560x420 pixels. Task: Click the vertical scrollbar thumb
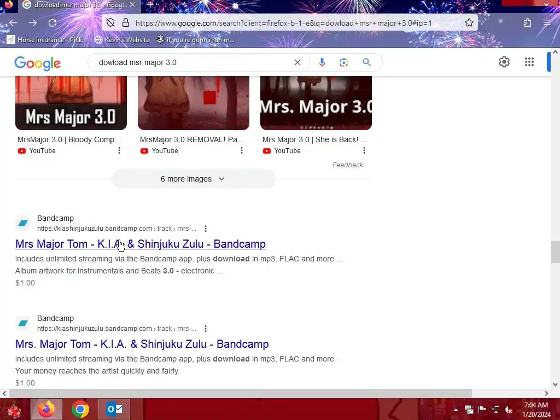[555, 252]
